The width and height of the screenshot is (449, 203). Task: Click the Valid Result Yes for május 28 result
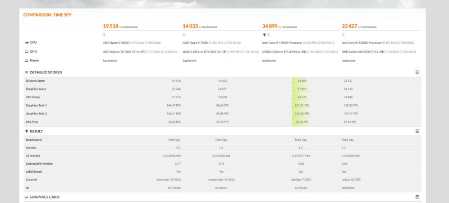343,172
